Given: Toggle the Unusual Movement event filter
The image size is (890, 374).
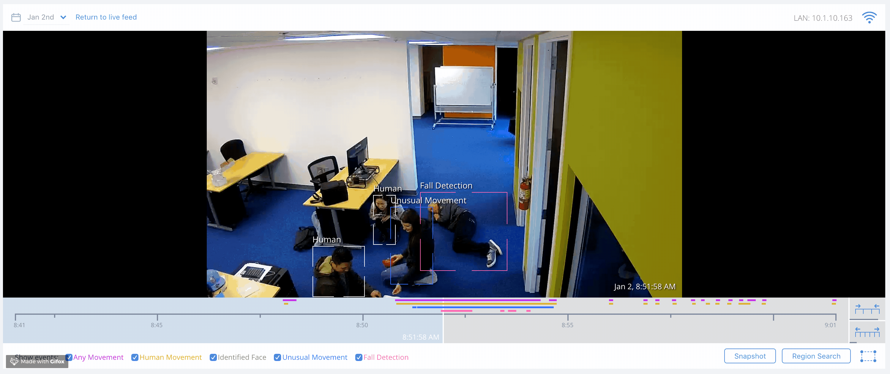Looking at the screenshot, I should pyautogui.click(x=277, y=357).
